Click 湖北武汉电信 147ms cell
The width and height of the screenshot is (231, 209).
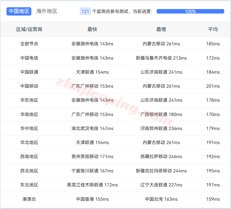[x=92, y=128]
